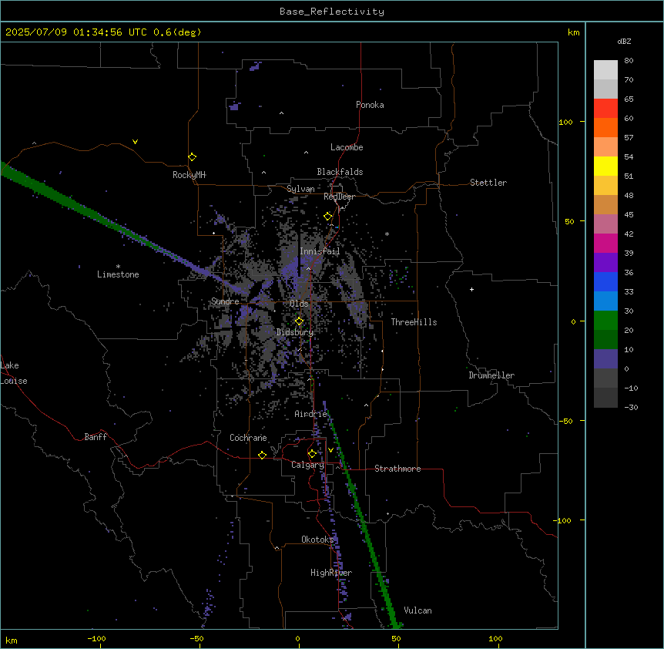664x649 pixels.
Task: Click the Lacombe city label
Action: [x=347, y=147]
